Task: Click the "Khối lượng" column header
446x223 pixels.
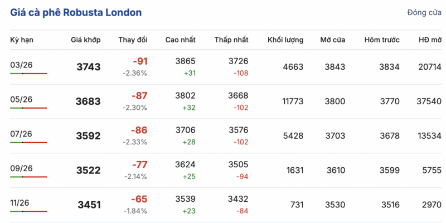Action: tap(285, 40)
